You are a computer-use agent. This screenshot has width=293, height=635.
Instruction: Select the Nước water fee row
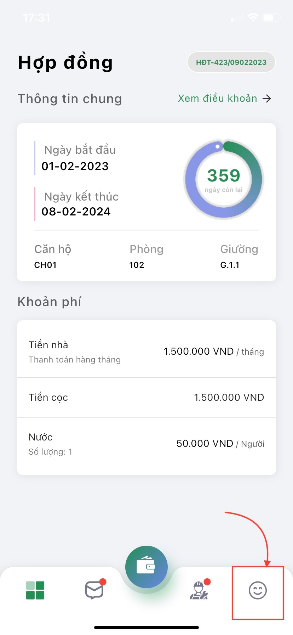click(x=146, y=444)
